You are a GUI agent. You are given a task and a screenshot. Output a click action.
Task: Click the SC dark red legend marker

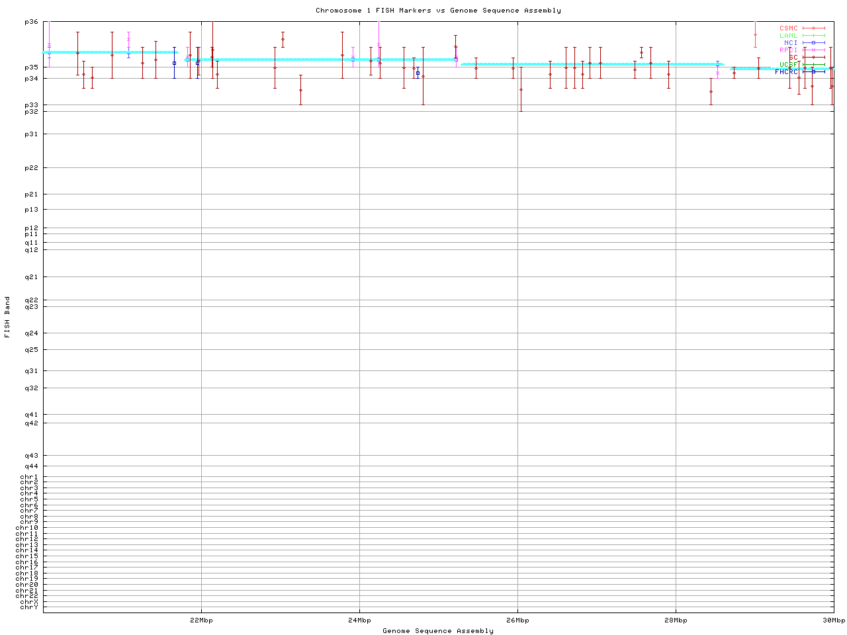(x=813, y=58)
